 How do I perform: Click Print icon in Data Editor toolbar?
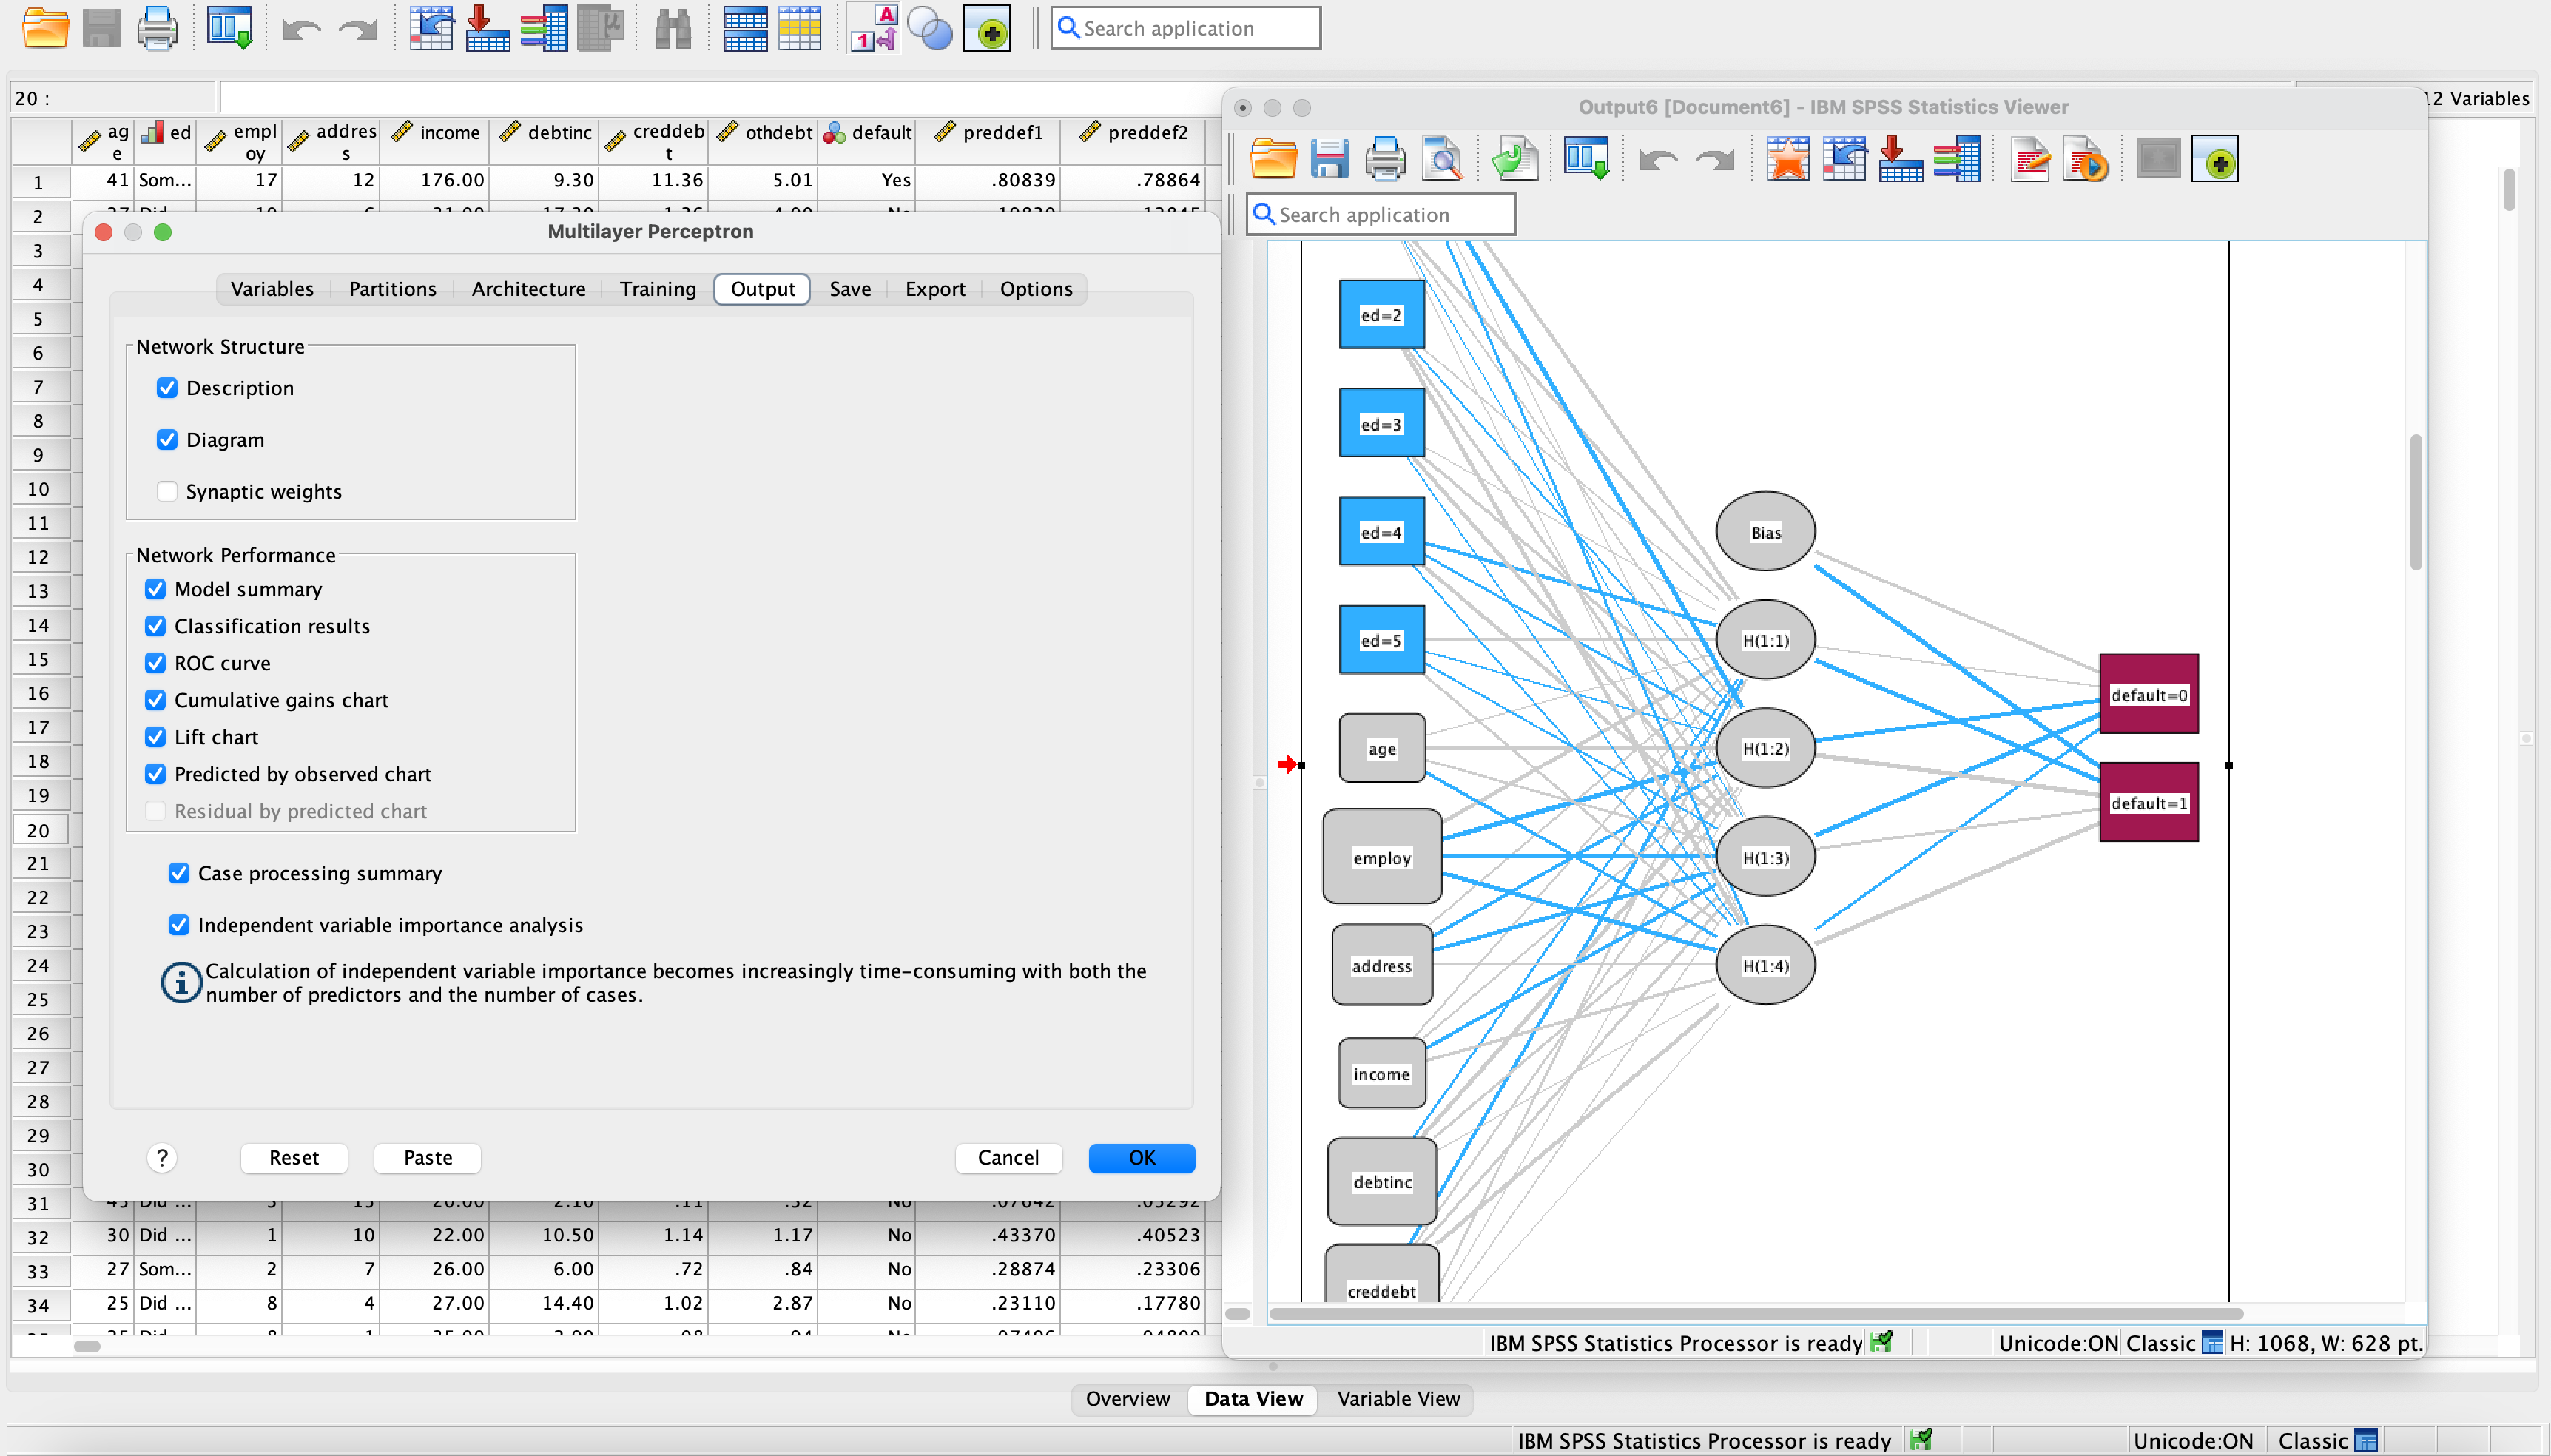coord(156,29)
